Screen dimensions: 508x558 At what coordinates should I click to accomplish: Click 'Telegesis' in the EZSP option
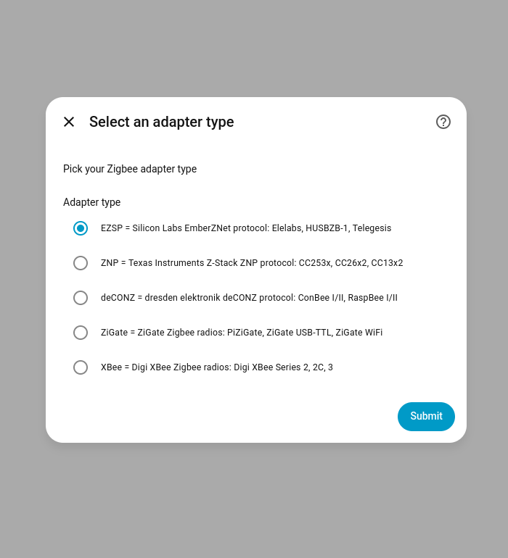pos(372,228)
